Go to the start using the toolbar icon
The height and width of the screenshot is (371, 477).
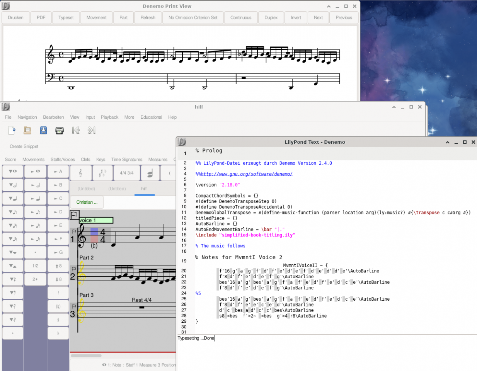(x=76, y=131)
